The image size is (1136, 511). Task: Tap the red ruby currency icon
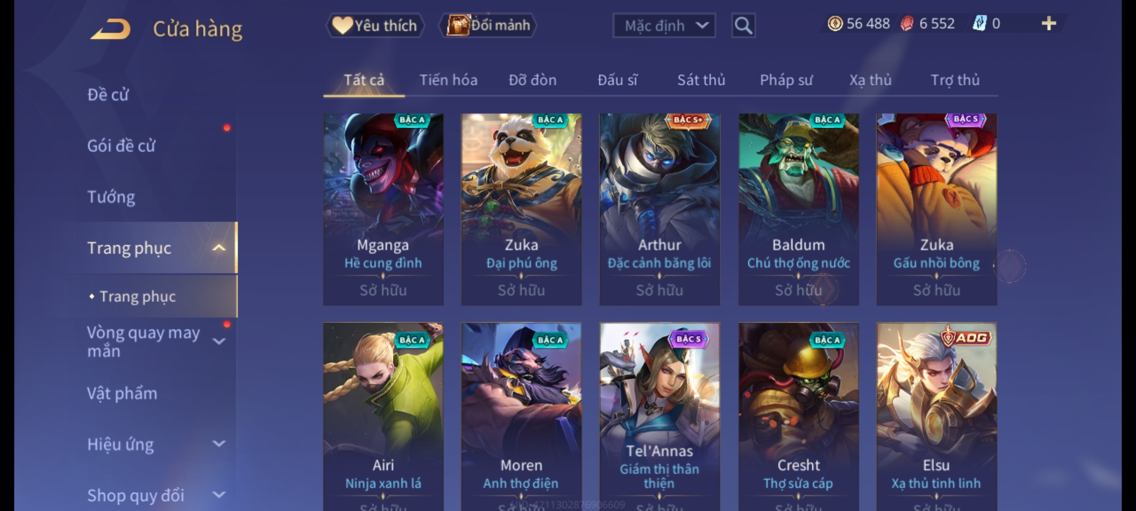tap(906, 24)
